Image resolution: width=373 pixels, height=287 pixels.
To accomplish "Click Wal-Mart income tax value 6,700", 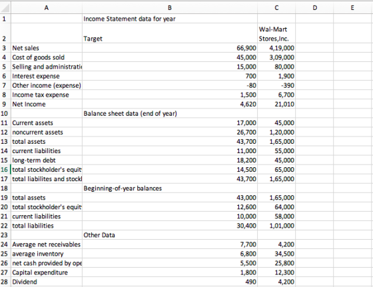I will click(276, 95).
